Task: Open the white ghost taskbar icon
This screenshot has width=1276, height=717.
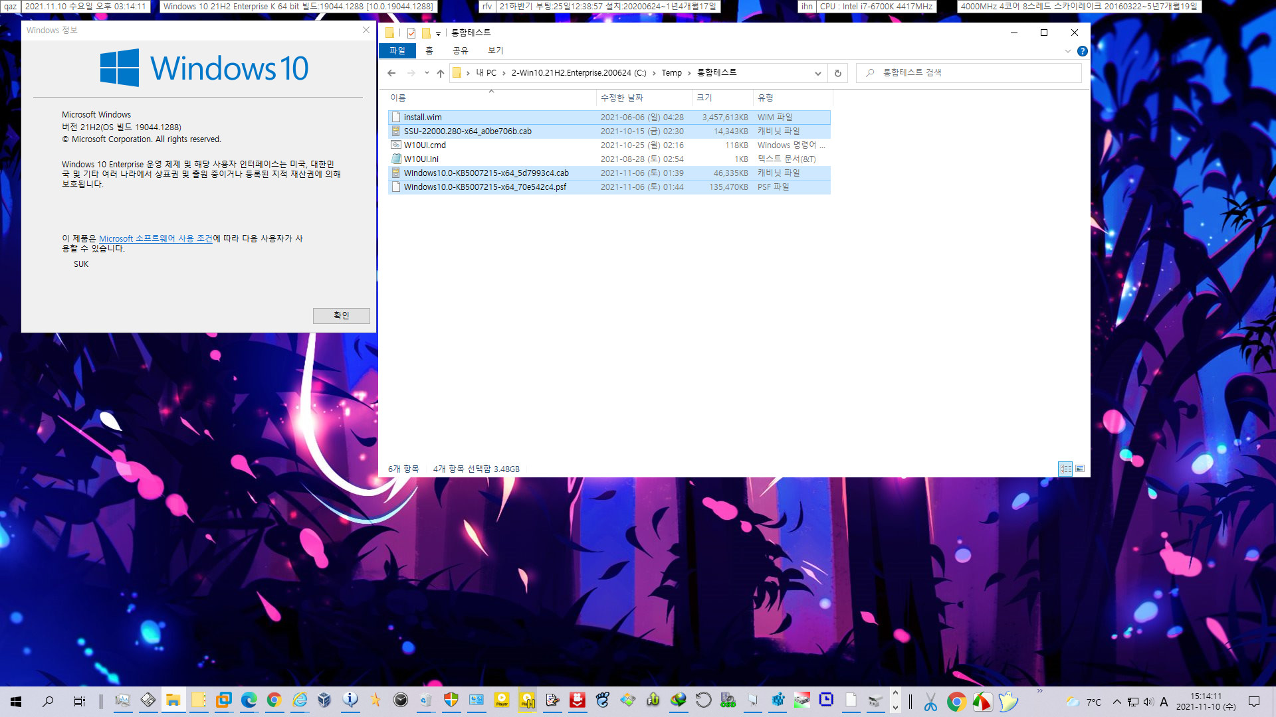Action: [x=1009, y=701]
